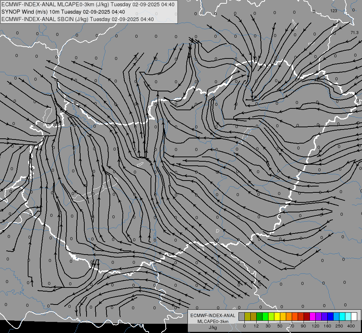362x333 pixels.
Task: Click the 400 tick label on the legend scale
Action: tap(351, 326)
